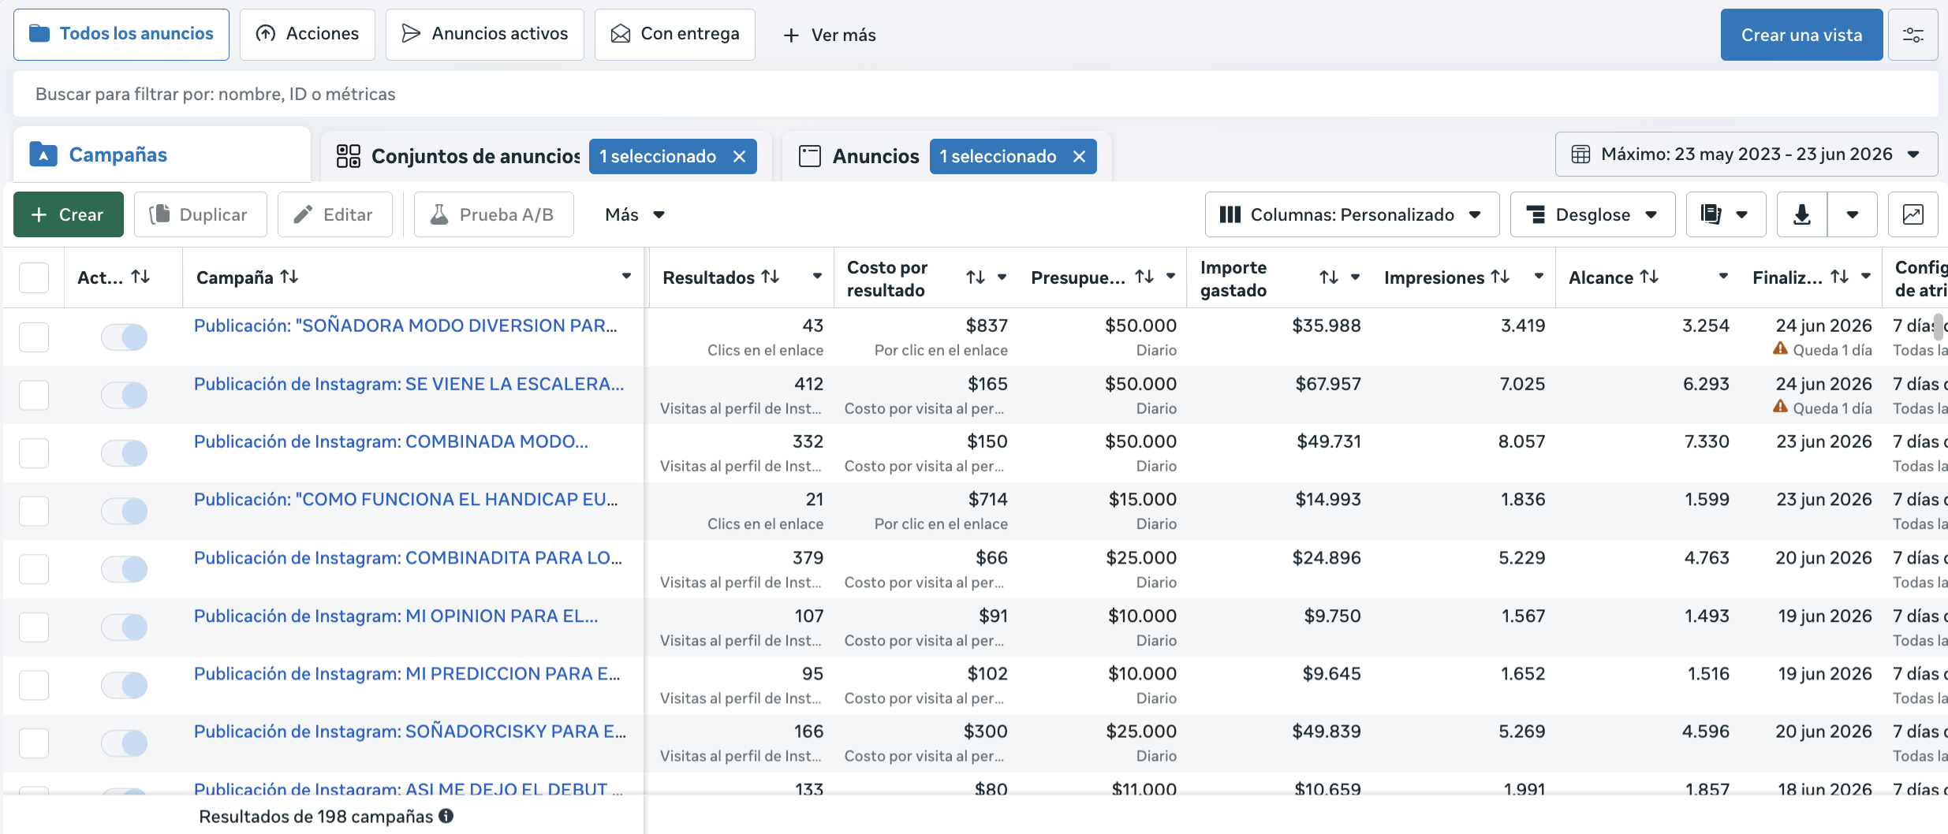
Task: Open the SE VIENE LA ESCALERA campaign link
Action: (409, 384)
